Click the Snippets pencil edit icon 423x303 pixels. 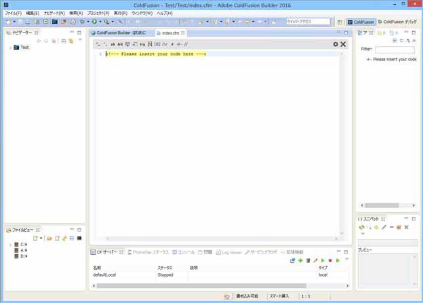384,228
